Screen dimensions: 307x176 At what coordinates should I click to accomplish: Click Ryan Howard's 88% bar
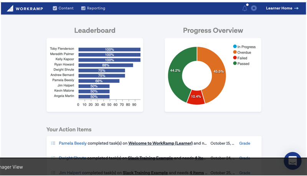106,65
